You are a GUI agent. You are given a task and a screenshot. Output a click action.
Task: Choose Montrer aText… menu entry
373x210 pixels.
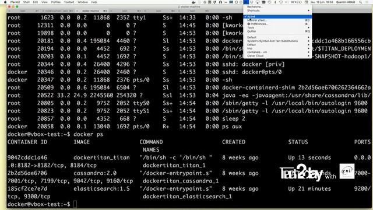tap(277, 20)
